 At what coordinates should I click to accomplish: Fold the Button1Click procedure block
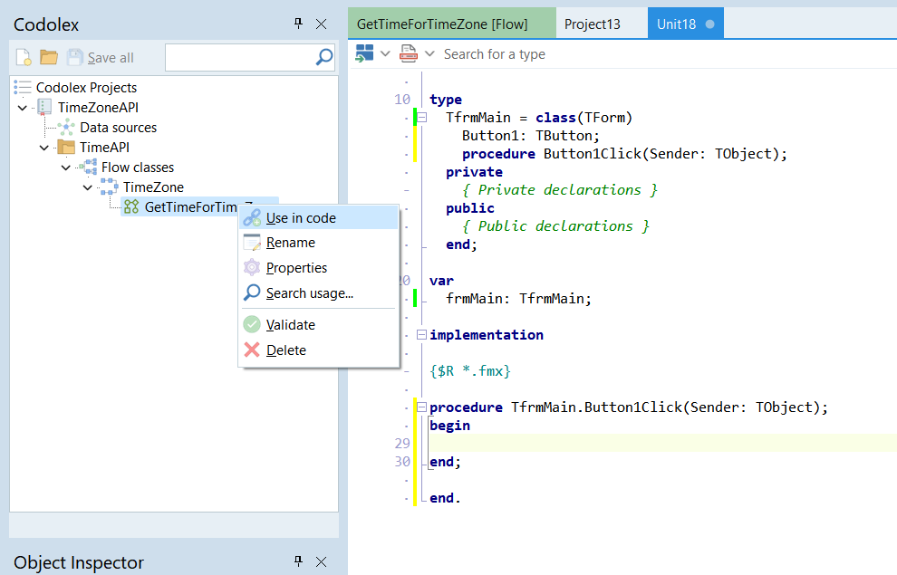pos(422,407)
